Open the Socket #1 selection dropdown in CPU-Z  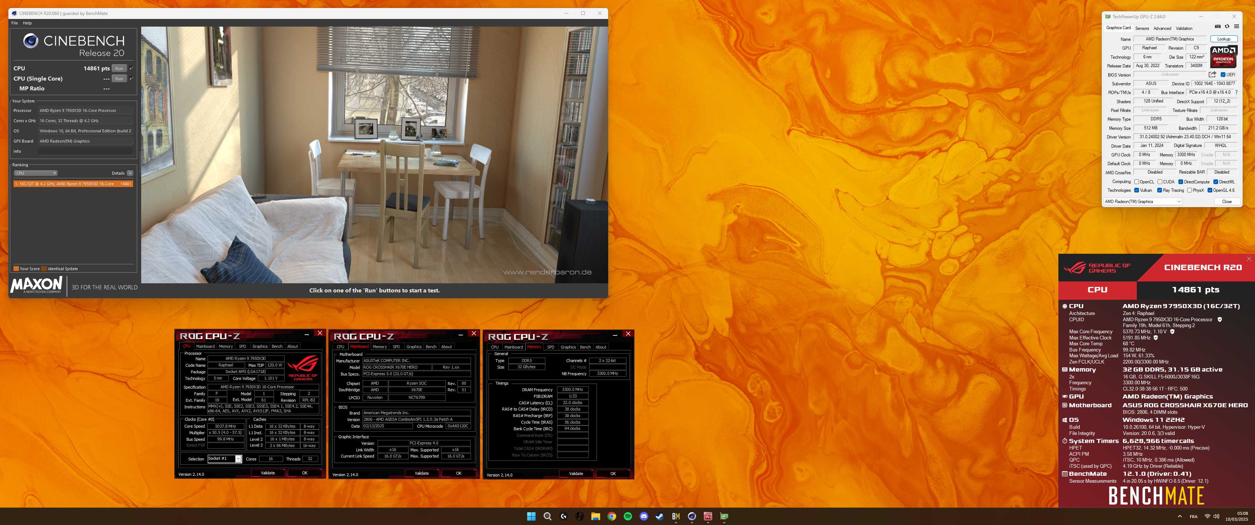coord(225,459)
